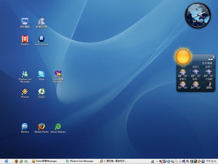The image size is (218, 164).
Task: Switch to the Winamp 黑色毛衣 taskbar window
Action: [x=114, y=161]
